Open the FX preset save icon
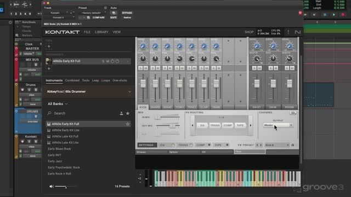 click(292, 145)
